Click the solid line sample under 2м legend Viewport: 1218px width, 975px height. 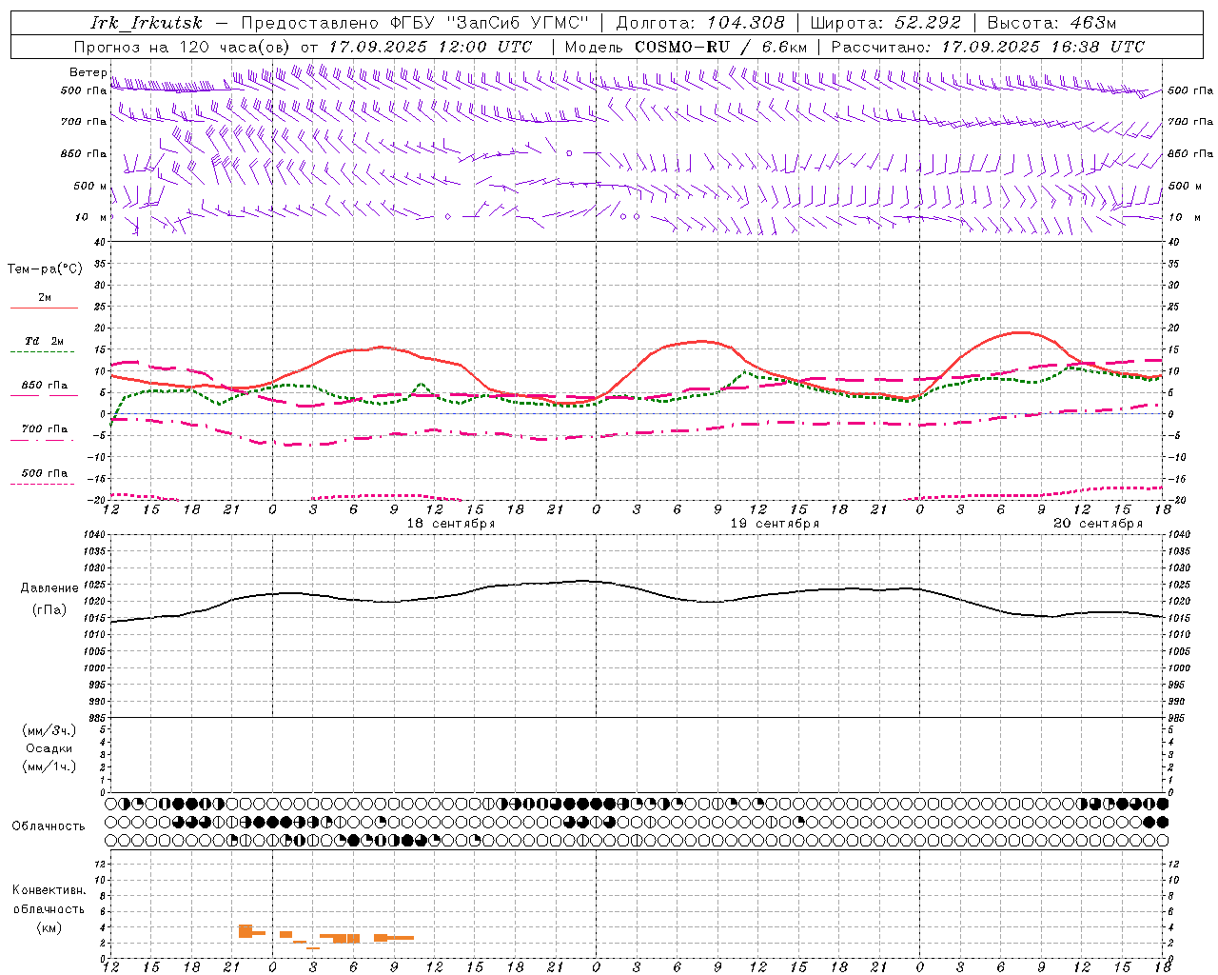point(44,308)
